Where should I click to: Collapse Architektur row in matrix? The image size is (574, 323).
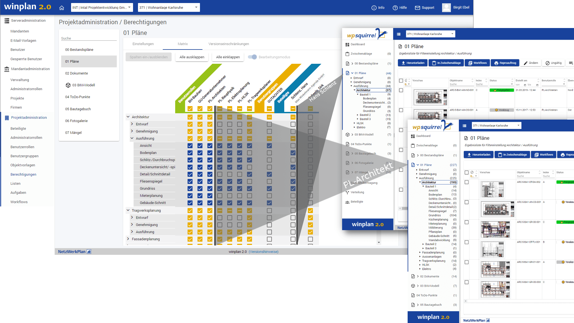(x=128, y=117)
